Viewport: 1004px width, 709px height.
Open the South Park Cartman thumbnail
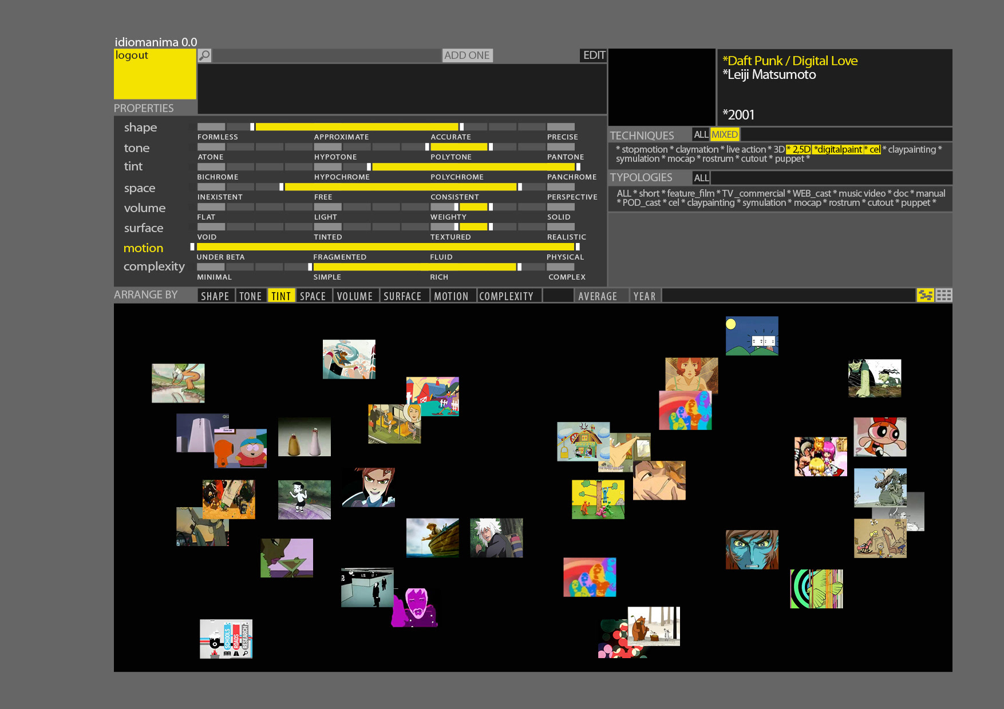(240, 449)
